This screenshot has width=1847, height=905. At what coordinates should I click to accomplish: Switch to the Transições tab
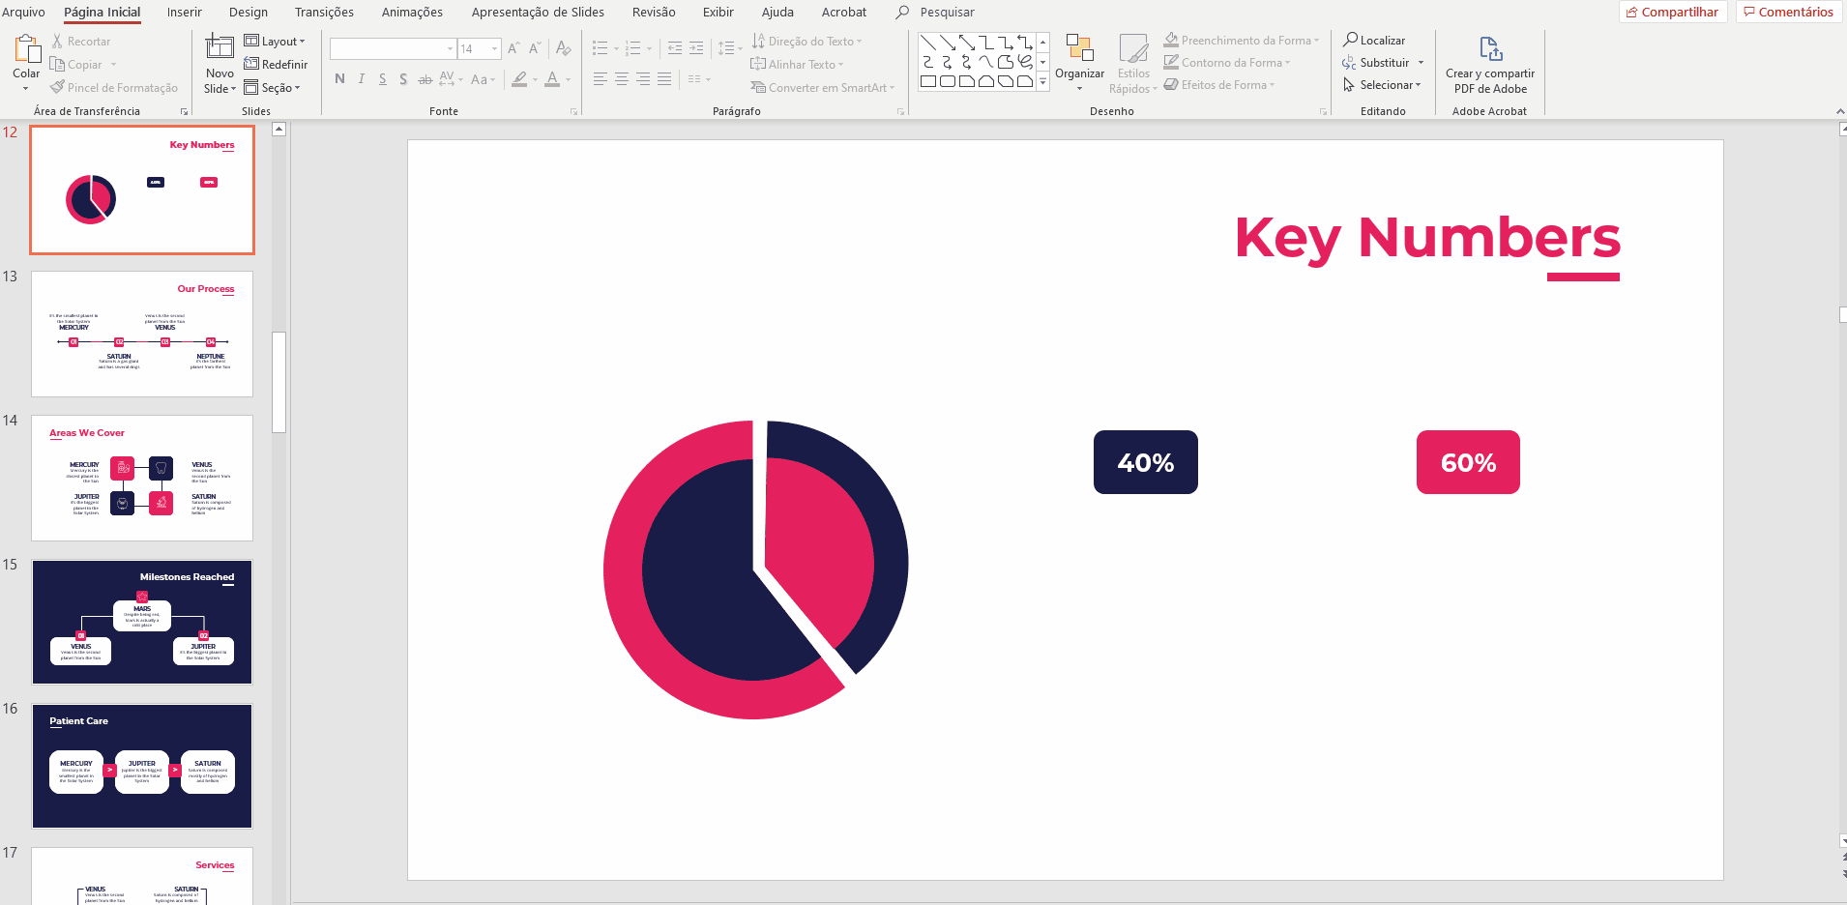[324, 13]
